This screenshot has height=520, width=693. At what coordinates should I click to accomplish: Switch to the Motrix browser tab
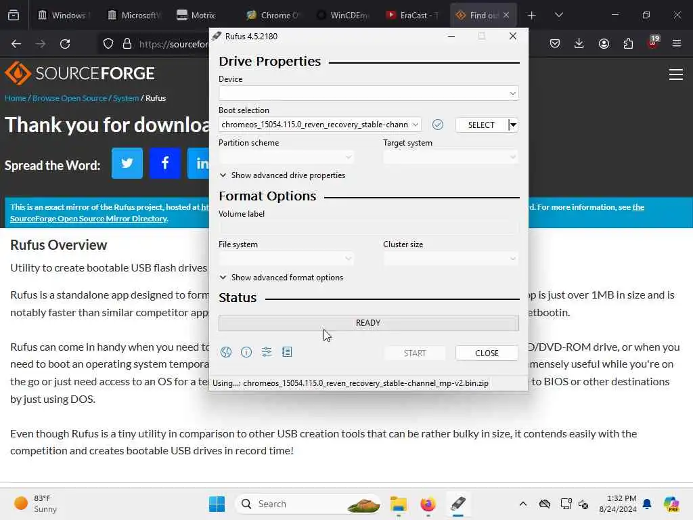202,15
